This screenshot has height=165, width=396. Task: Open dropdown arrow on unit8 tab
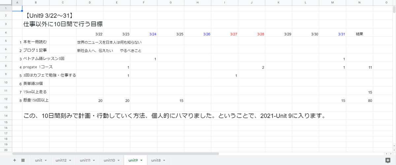tap(164, 160)
